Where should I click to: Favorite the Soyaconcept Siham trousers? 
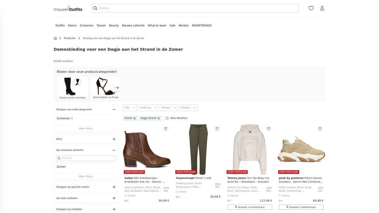[x=217, y=128]
